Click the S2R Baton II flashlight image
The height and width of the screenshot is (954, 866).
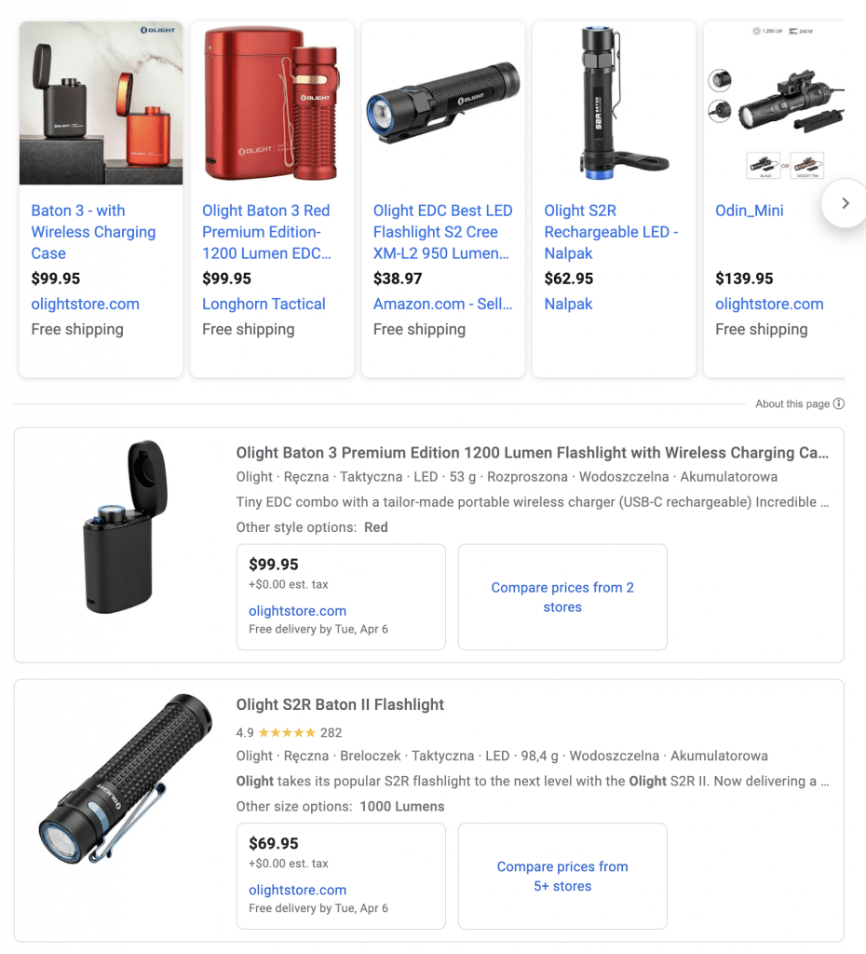pos(126,779)
